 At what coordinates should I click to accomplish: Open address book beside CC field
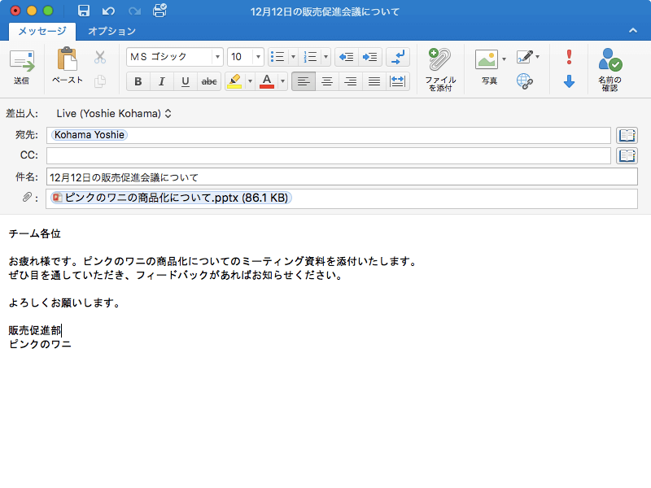coord(627,155)
